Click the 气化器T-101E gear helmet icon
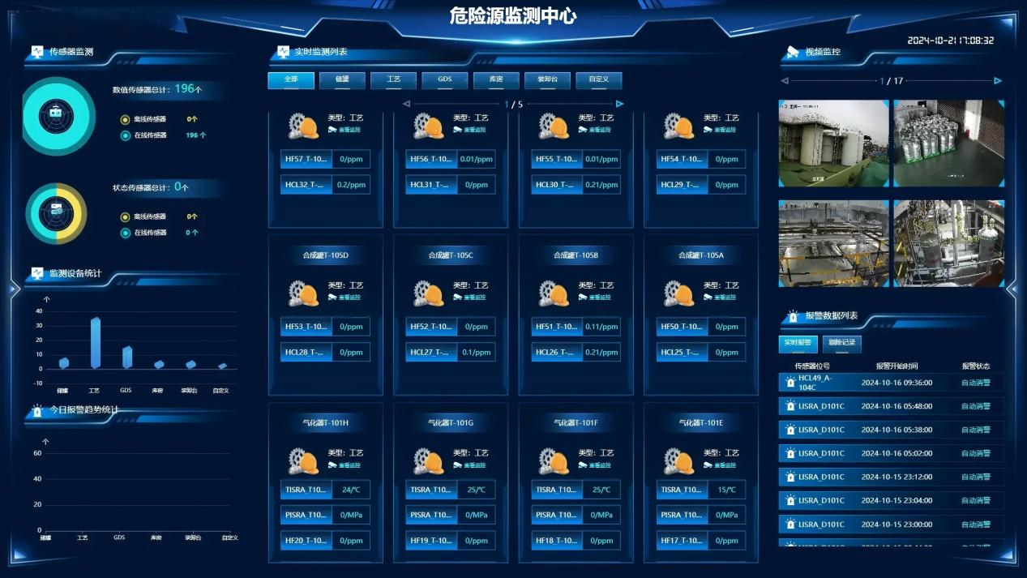The width and height of the screenshot is (1027, 578). [x=679, y=460]
